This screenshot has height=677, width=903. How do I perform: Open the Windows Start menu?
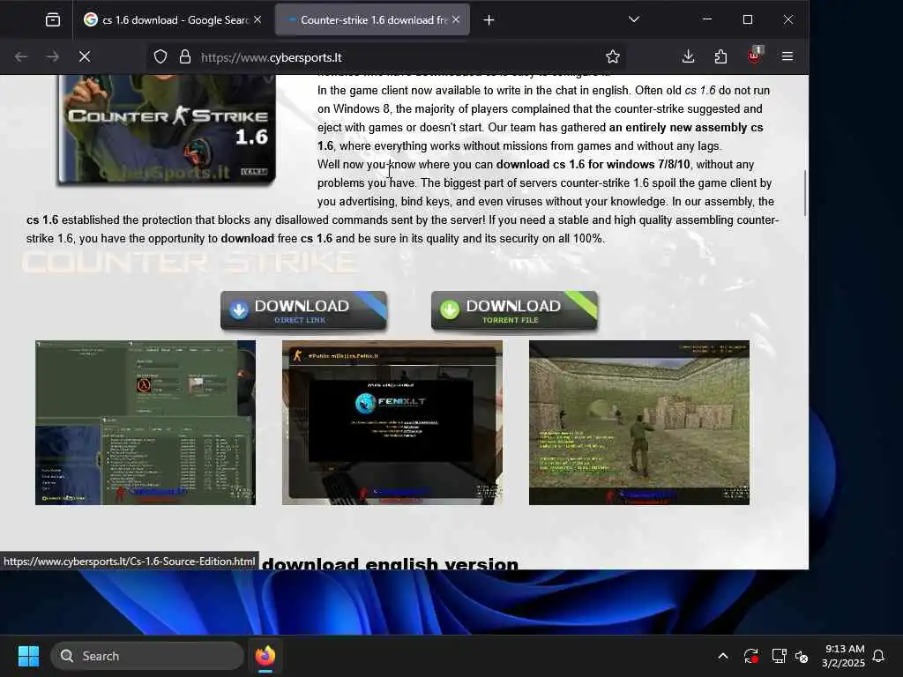(x=28, y=656)
